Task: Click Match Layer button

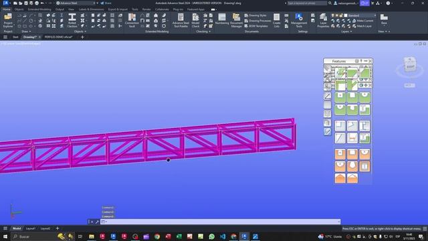Action: tap(362, 26)
